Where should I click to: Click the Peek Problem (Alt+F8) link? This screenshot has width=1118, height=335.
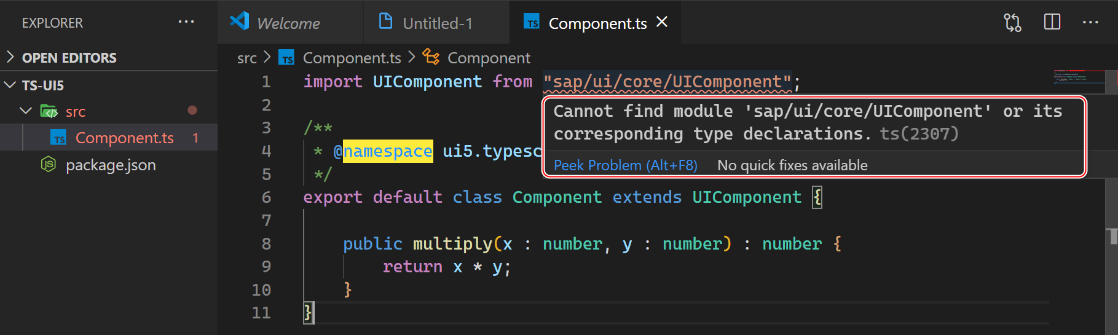point(625,165)
